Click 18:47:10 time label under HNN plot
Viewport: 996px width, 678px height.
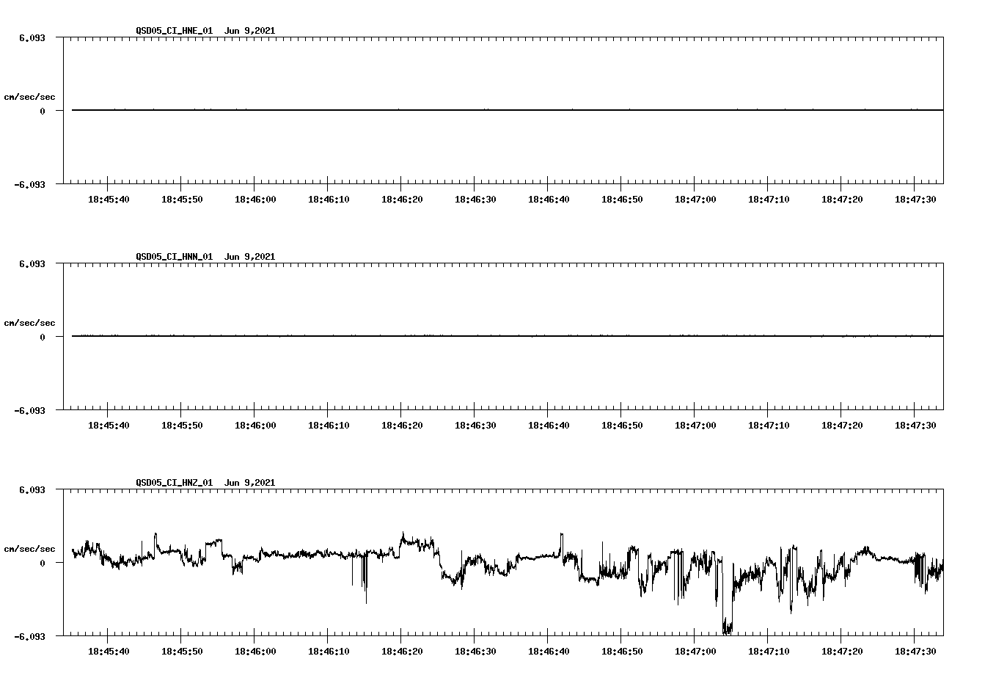(x=769, y=426)
